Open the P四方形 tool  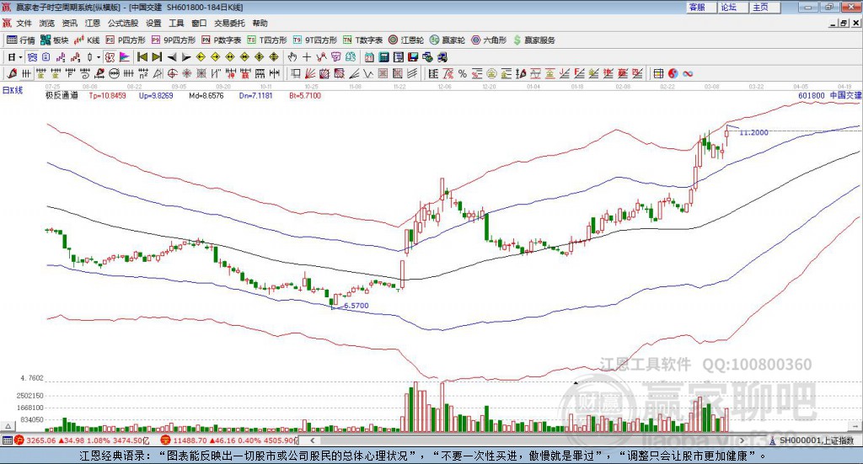(126, 40)
